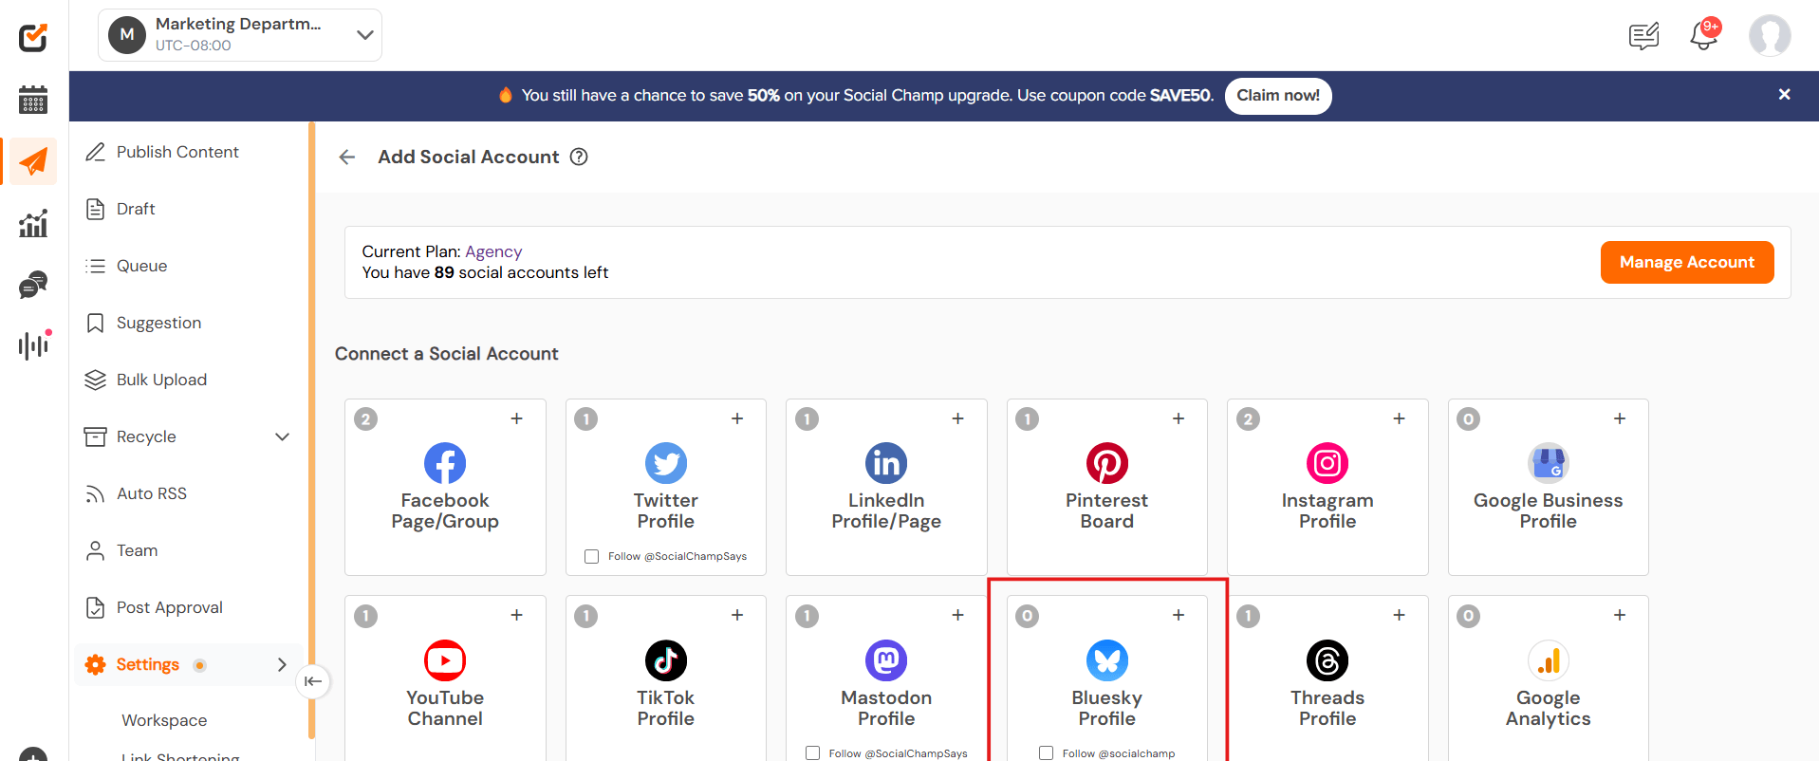Viewport: 1819px width, 761px height.
Task: Check Follow @SocialChampSays under Twitter Profile
Action: [592, 557]
